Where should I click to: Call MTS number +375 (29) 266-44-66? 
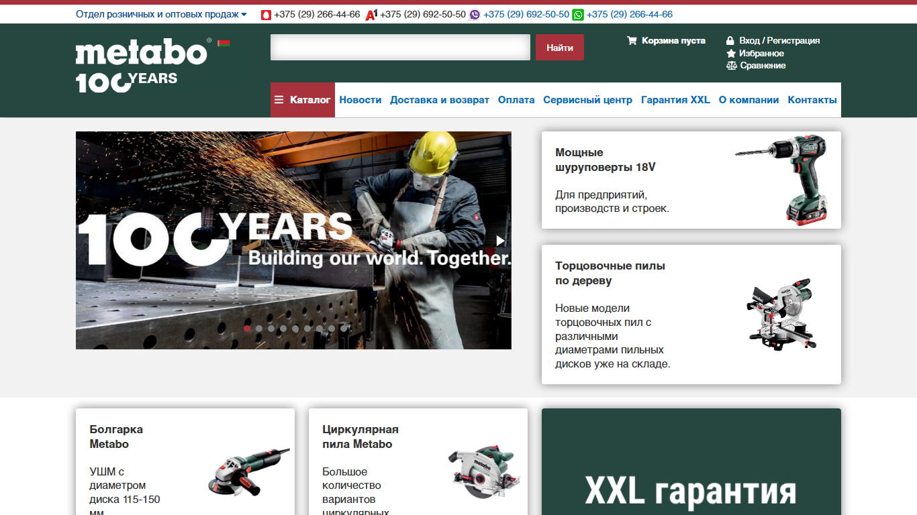point(317,14)
